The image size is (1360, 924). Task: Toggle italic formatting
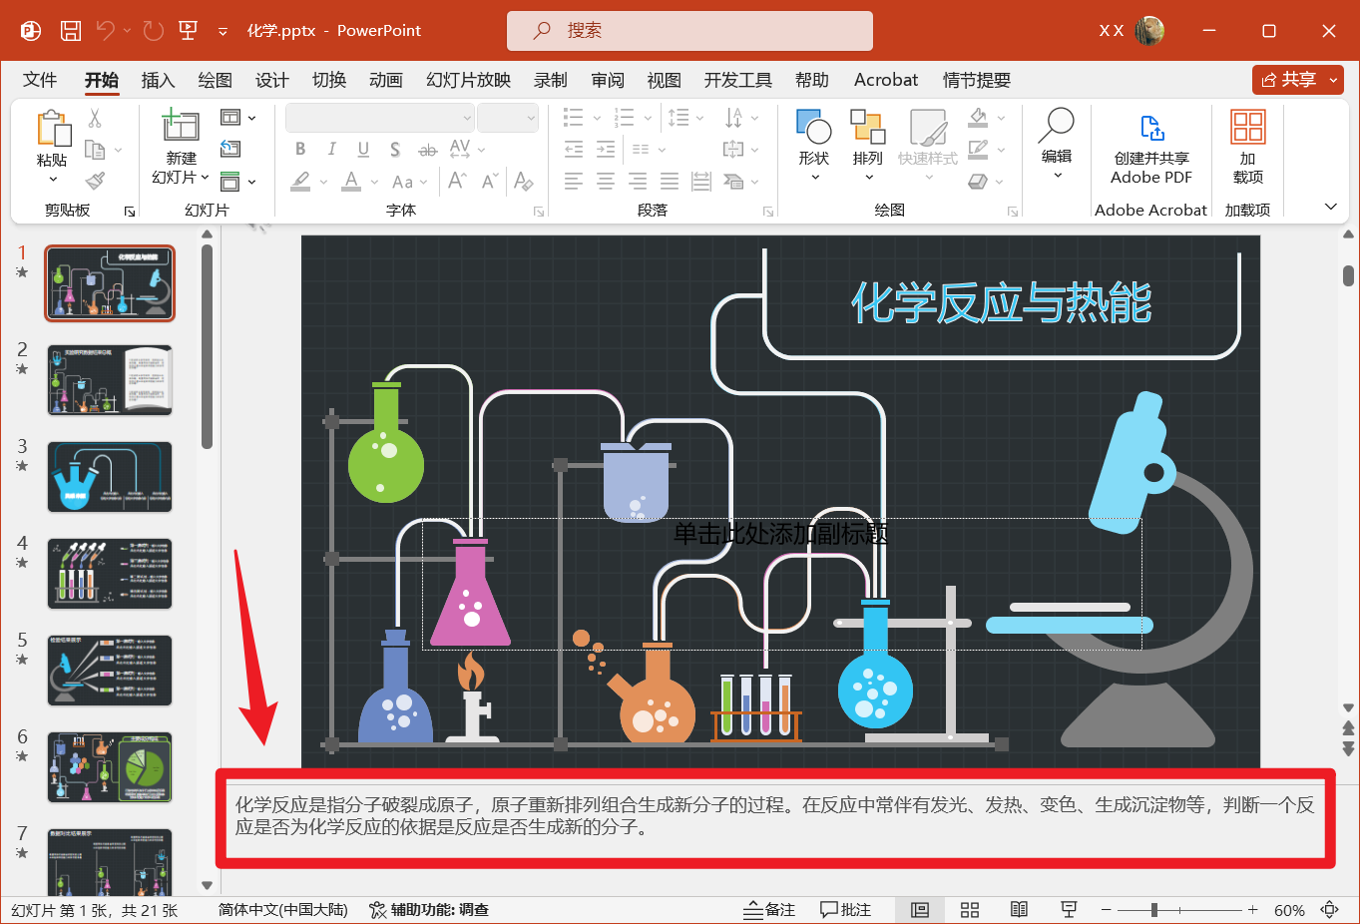pos(331,149)
